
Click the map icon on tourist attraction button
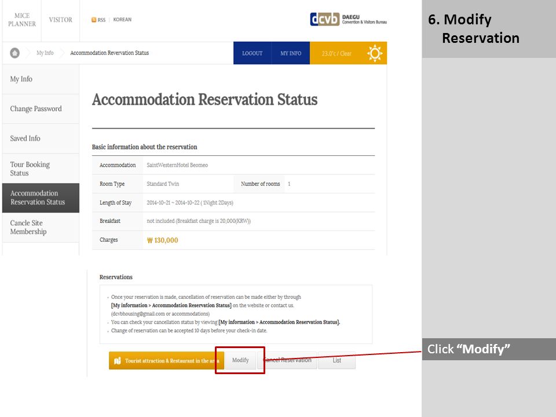tap(118, 361)
